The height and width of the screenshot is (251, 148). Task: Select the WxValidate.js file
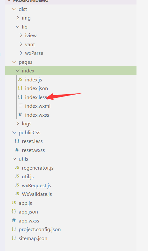coord(37,194)
